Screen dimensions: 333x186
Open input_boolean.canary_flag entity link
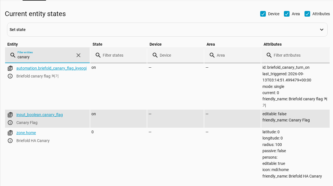pyautogui.click(x=40, y=115)
